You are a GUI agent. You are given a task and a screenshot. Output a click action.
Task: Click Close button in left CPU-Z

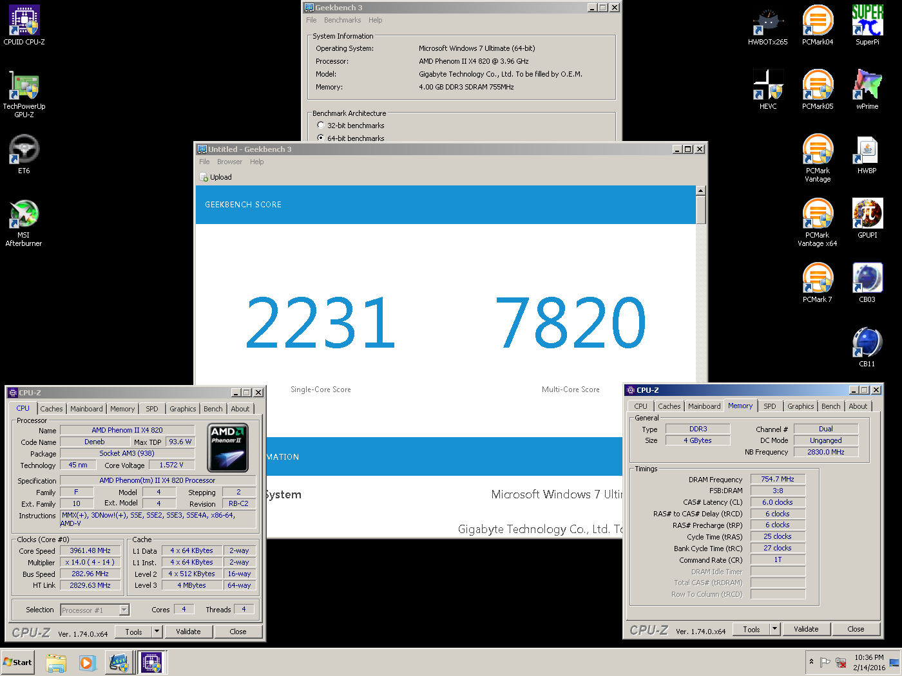coord(238,632)
